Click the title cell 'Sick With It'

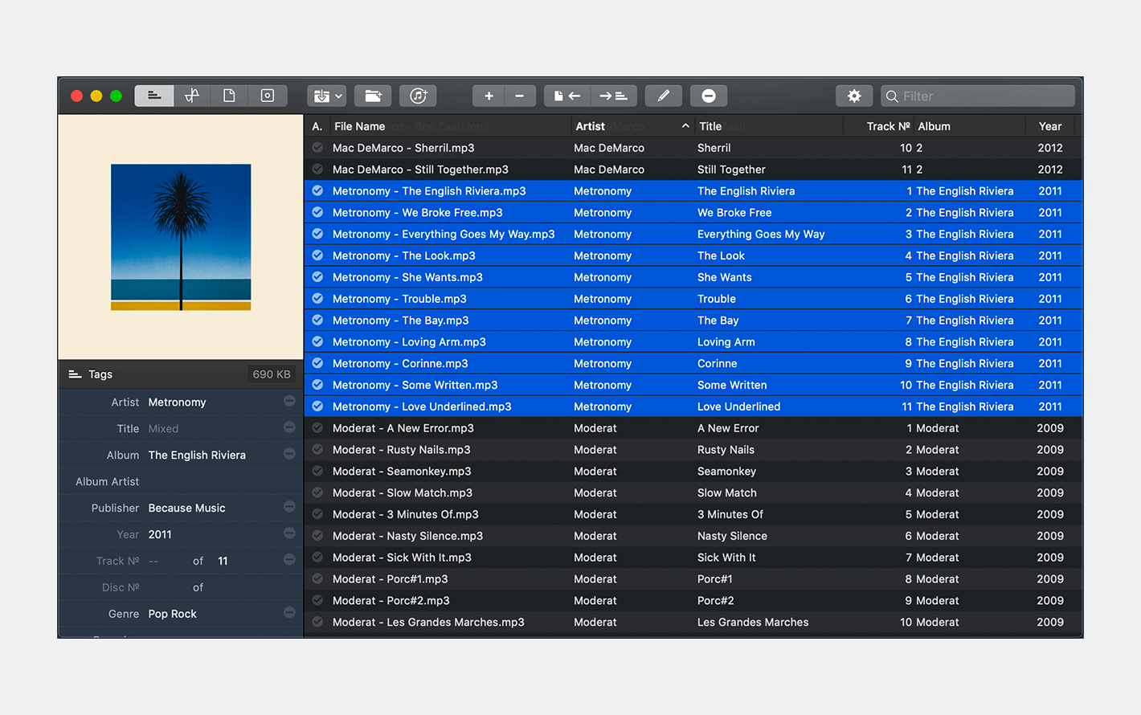point(726,558)
